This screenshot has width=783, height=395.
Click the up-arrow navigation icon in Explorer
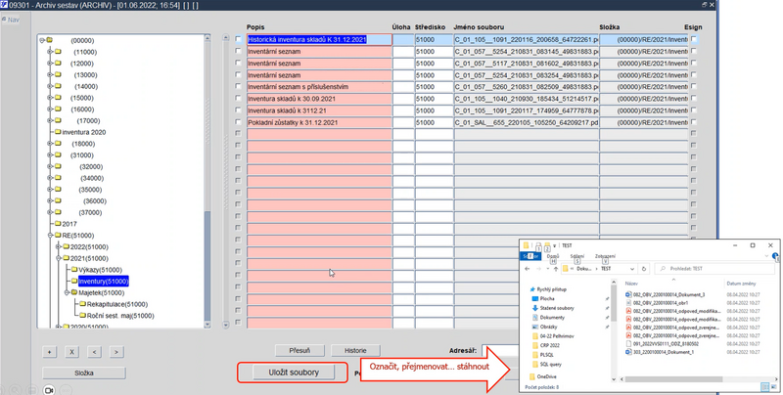[556, 269]
